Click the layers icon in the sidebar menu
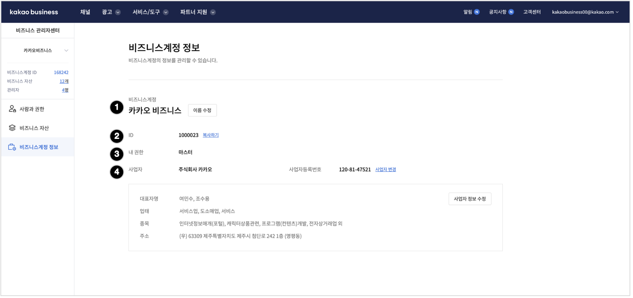The image size is (633, 298). pos(12,128)
